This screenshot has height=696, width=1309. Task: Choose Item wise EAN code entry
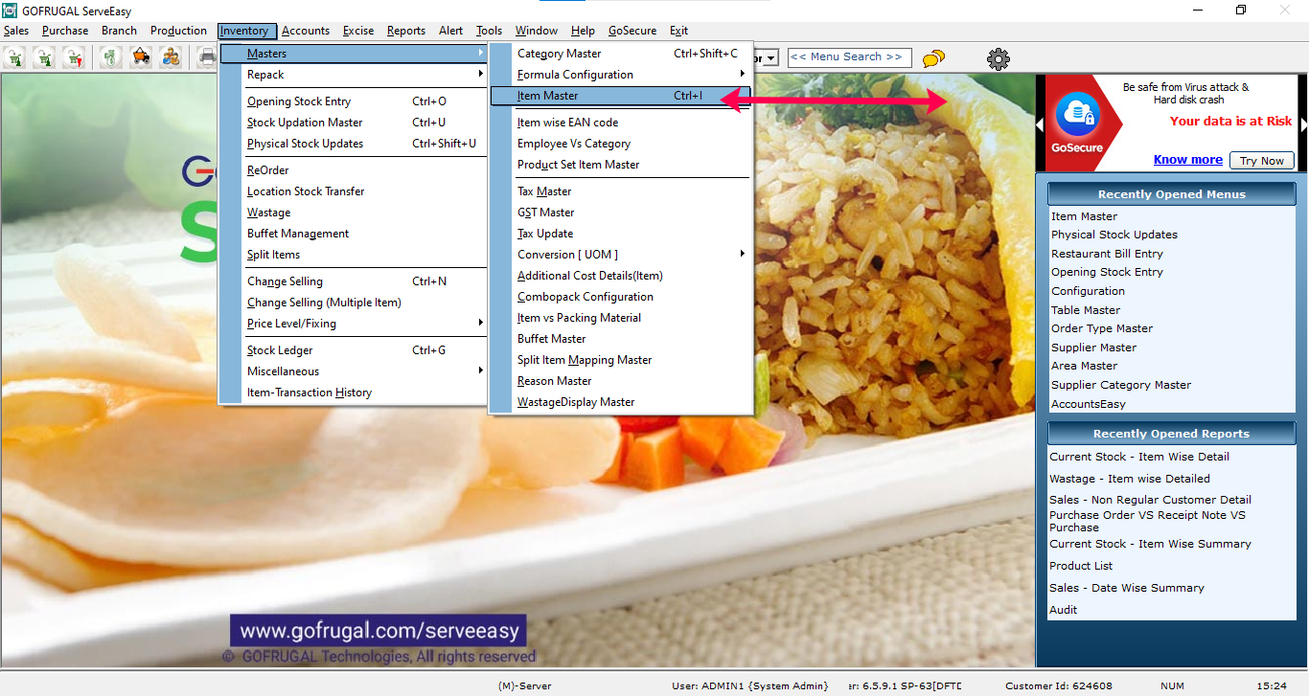622,123
